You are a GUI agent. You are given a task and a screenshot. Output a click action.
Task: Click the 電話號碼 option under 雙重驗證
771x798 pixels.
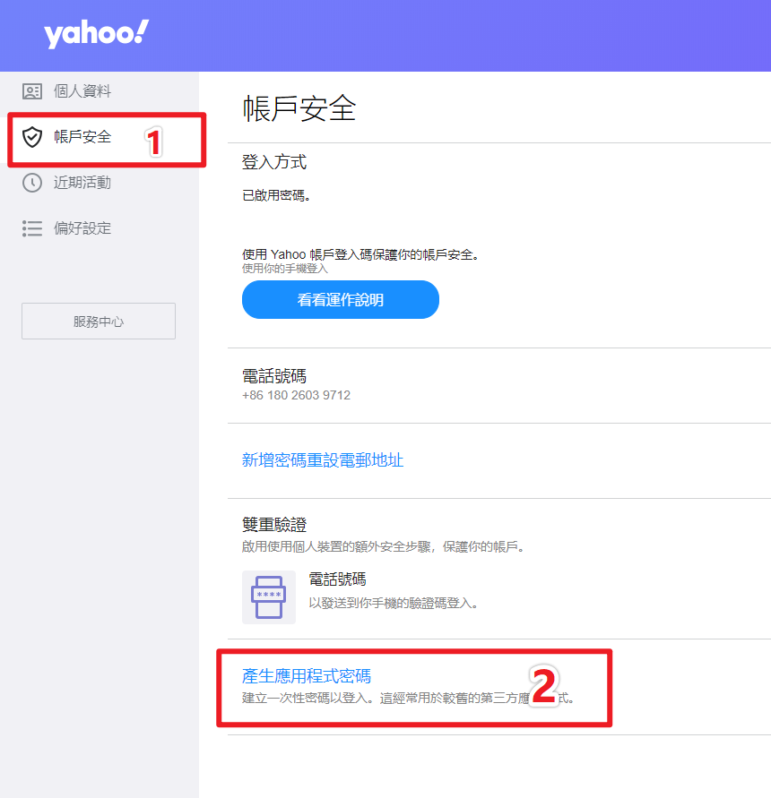[337, 579]
